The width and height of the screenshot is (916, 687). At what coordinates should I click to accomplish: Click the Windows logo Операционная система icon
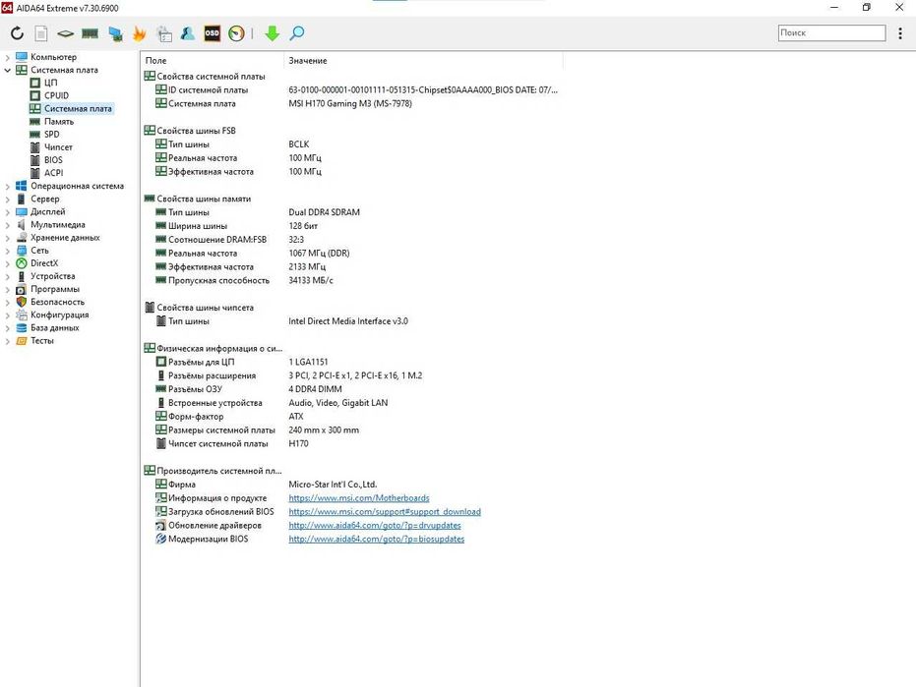pyautogui.click(x=22, y=186)
